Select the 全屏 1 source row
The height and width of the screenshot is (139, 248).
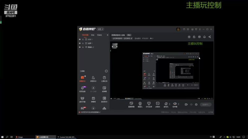94,43
